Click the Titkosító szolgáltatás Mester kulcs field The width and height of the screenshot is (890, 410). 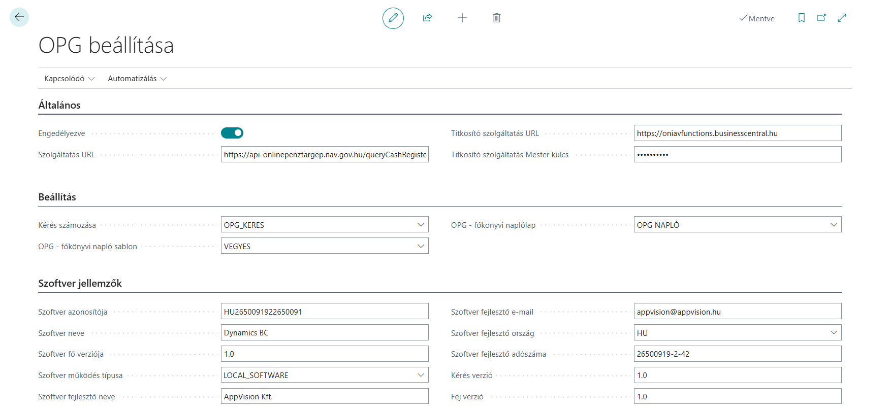point(737,155)
